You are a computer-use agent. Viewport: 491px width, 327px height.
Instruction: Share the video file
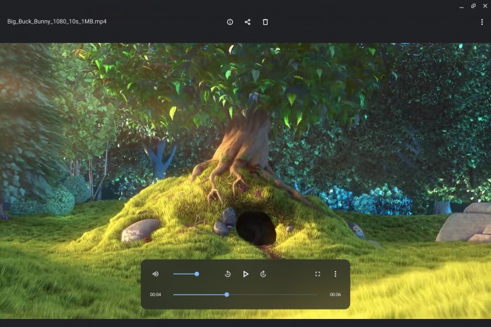click(248, 22)
